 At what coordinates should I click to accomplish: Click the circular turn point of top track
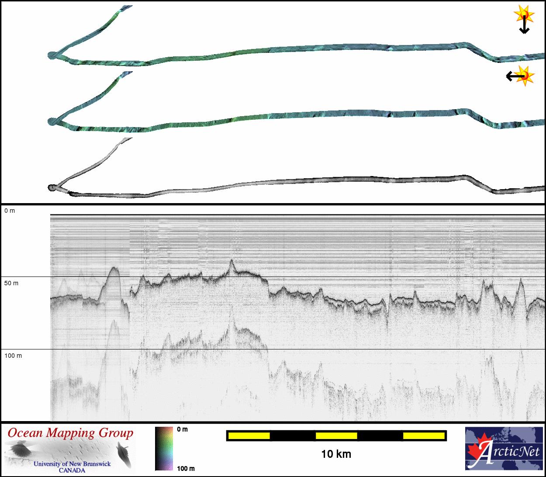pyautogui.click(x=52, y=55)
